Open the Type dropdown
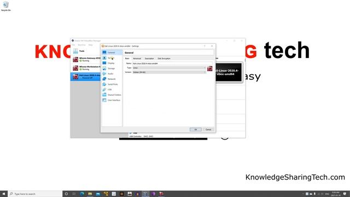The height and width of the screenshot is (197, 350). pos(169,68)
